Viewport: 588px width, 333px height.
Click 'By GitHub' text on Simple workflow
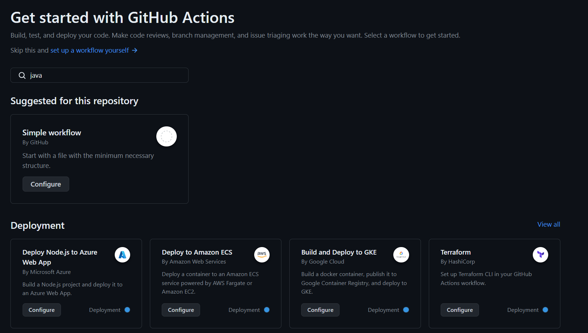point(35,143)
